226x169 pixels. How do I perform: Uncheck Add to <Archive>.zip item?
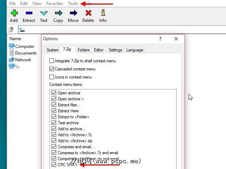pyautogui.click(x=54, y=141)
